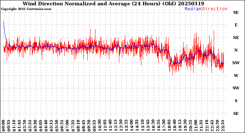Click the 21:00 time label
The image size is (245, 133).
tap(196, 126)
